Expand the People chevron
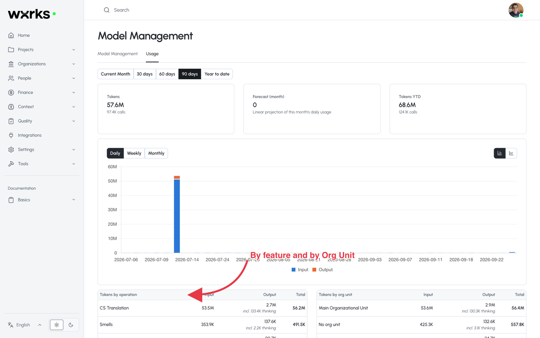 74,78
